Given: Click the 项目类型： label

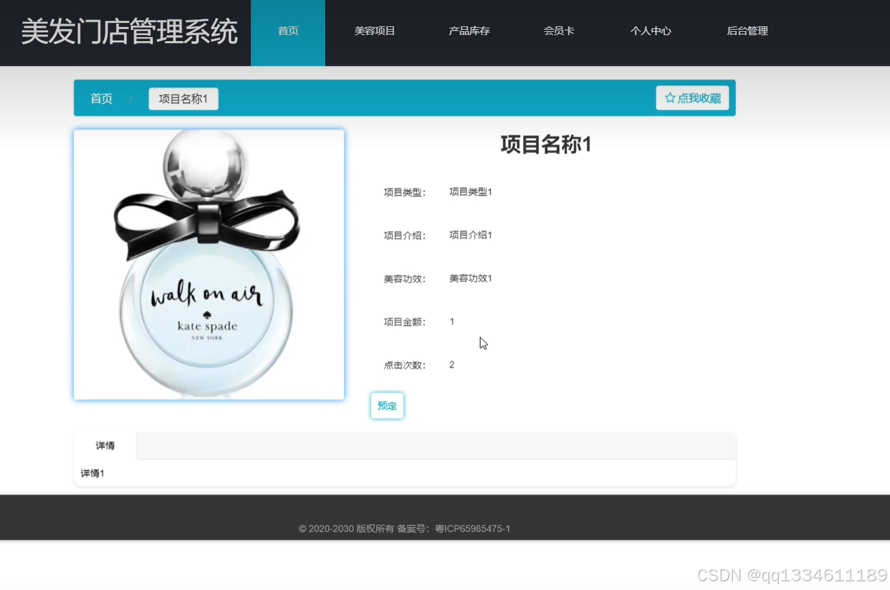Looking at the screenshot, I should pyautogui.click(x=405, y=193).
